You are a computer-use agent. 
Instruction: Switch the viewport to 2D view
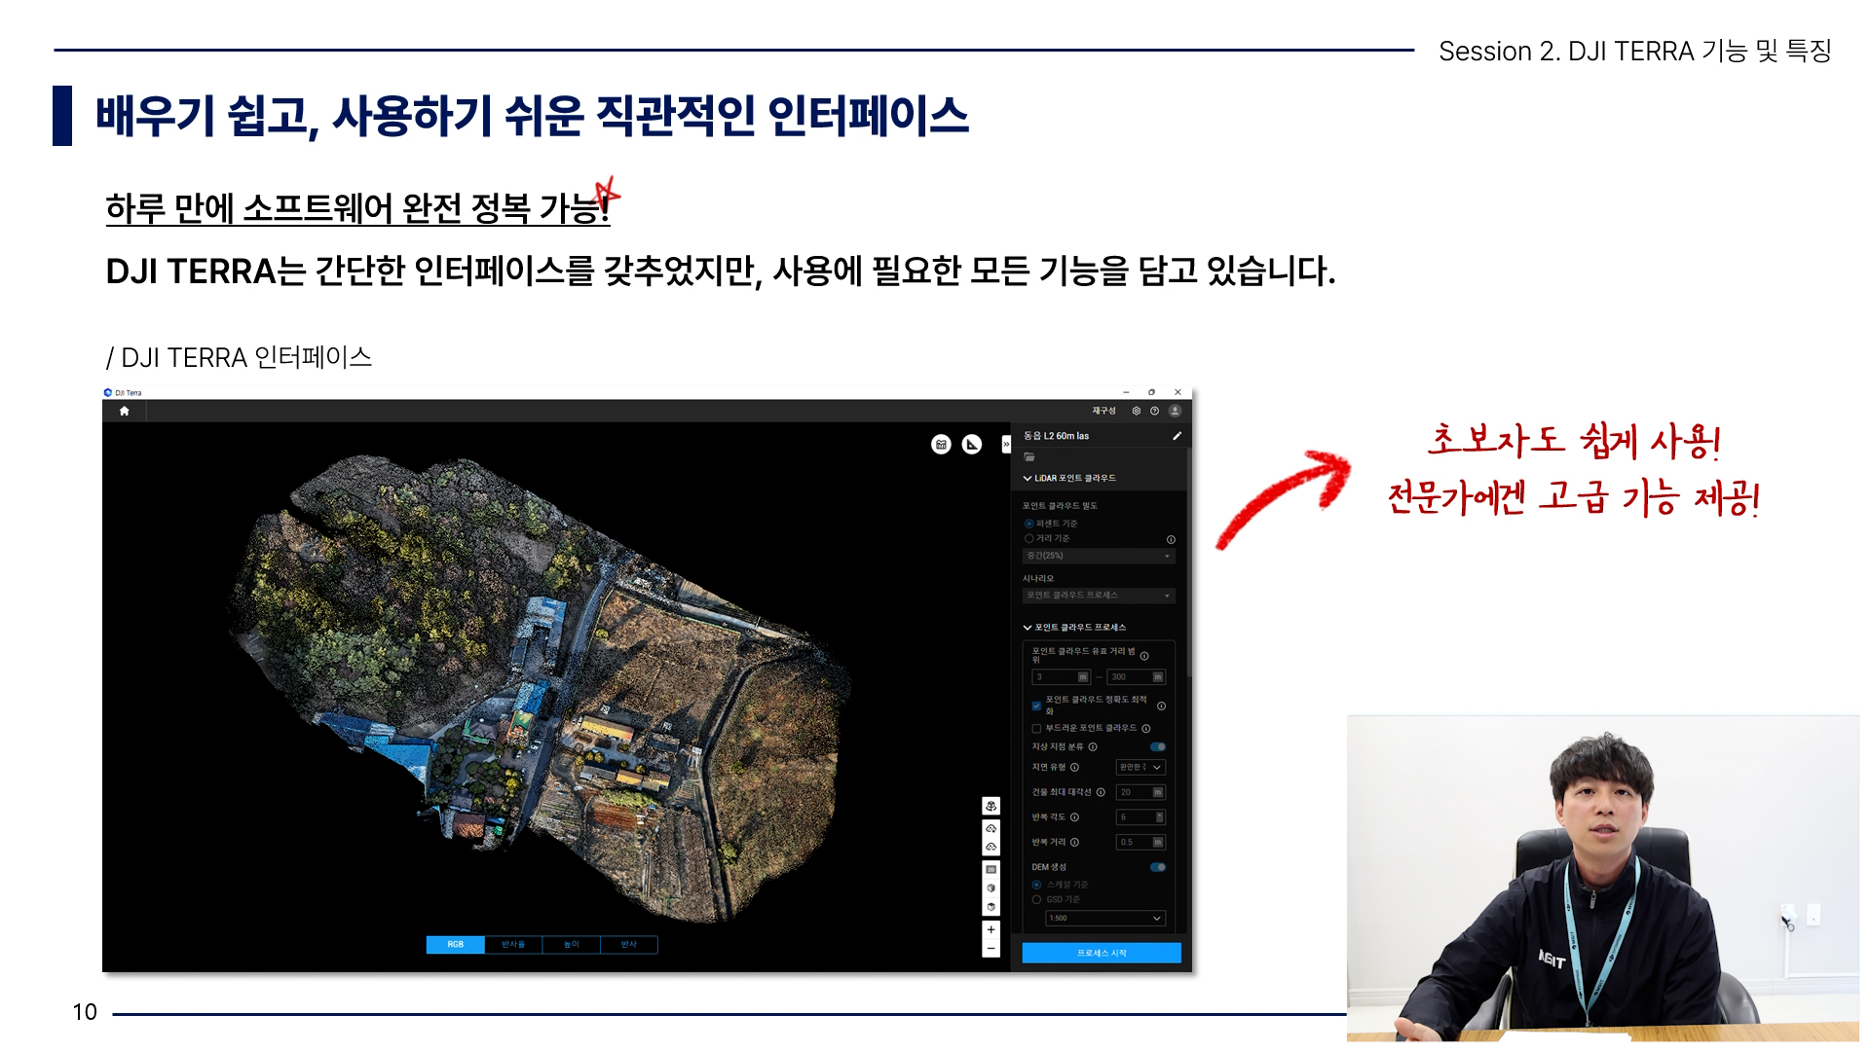coord(991,869)
